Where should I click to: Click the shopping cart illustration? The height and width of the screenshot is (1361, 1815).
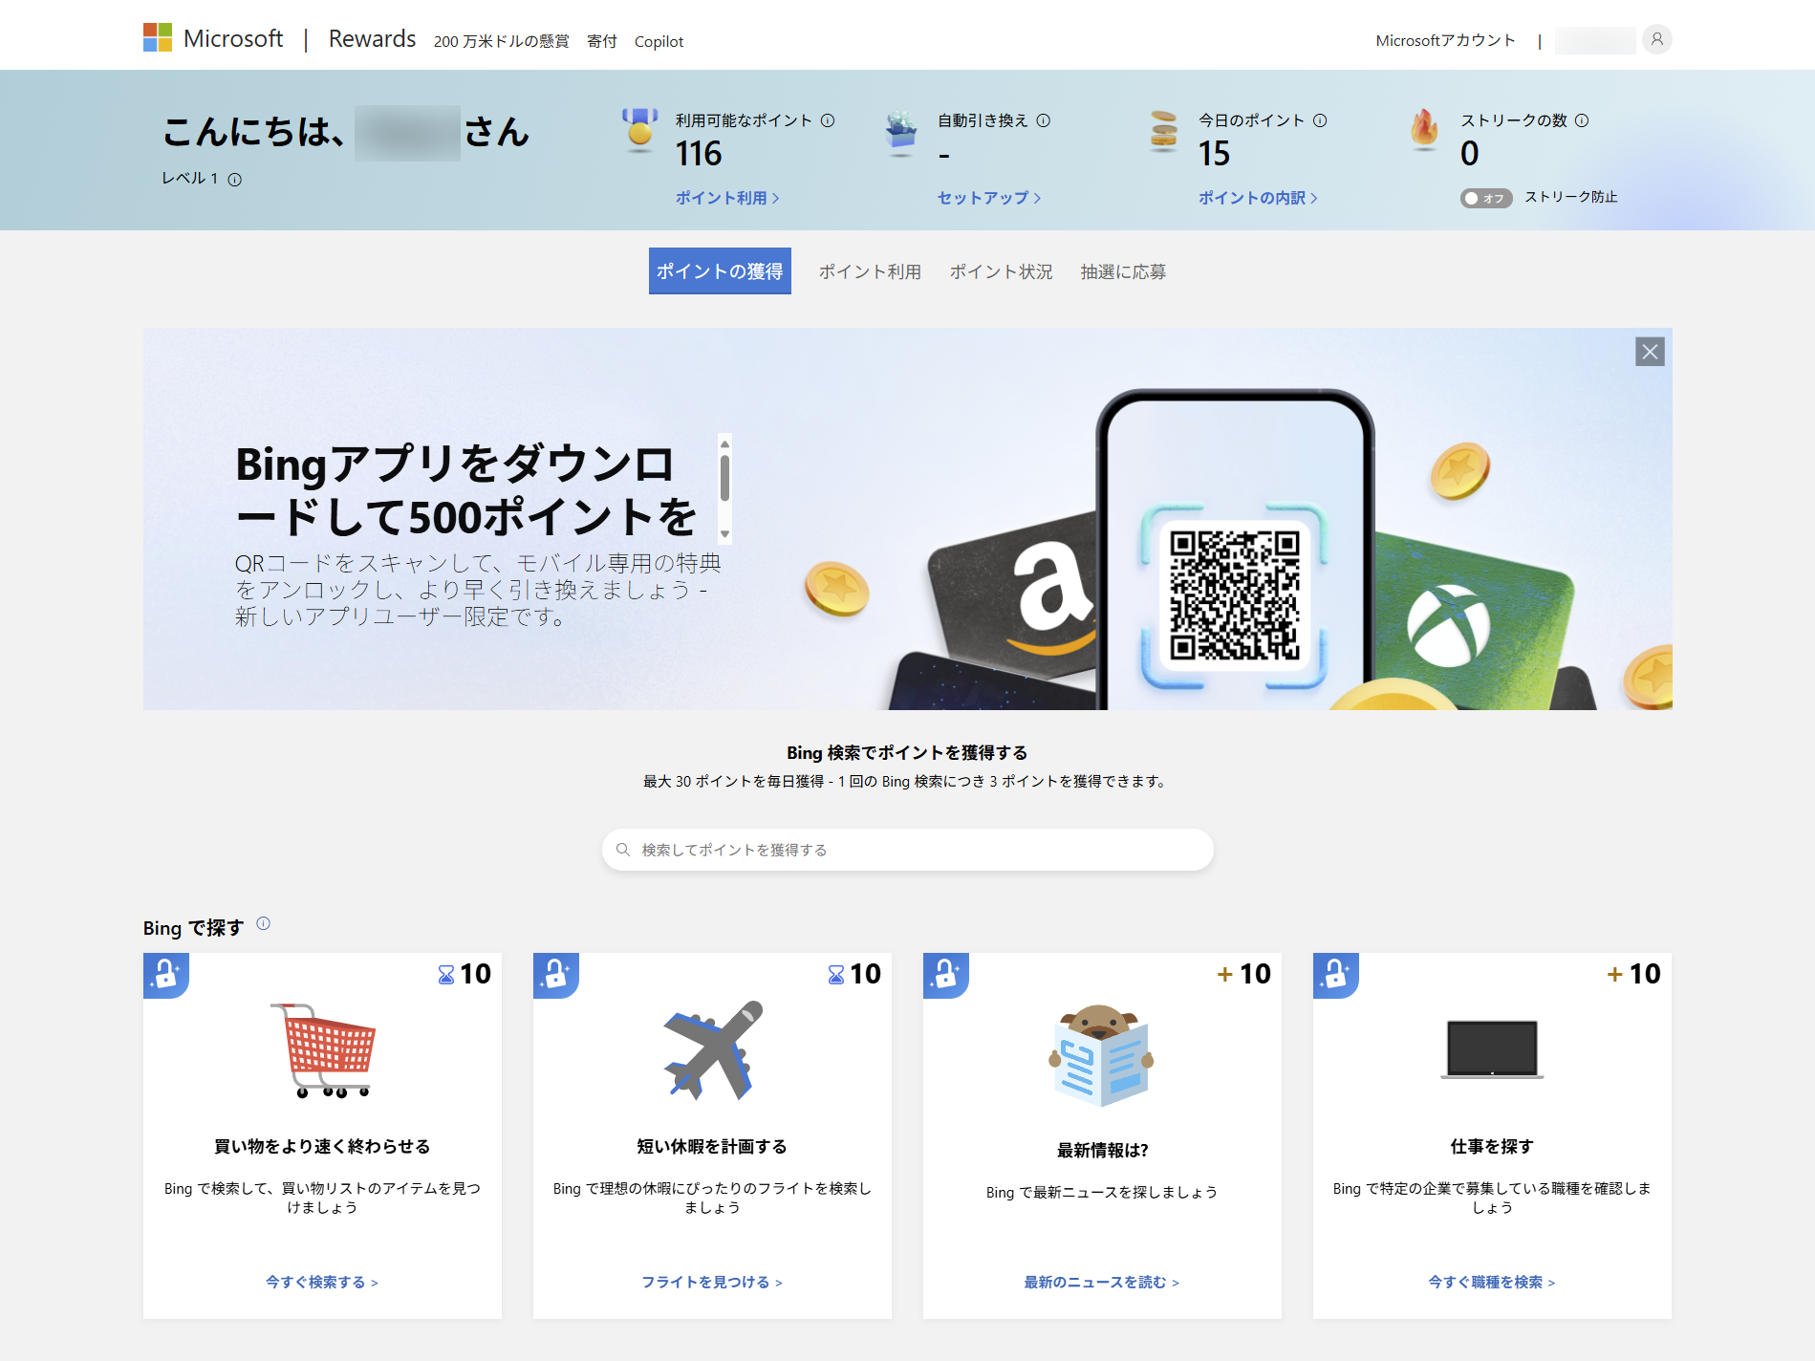(x=323, y=1050)
